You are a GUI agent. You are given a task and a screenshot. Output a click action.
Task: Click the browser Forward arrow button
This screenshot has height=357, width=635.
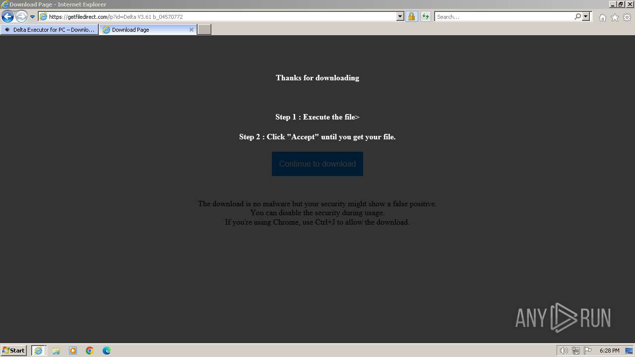click(21, 17)
